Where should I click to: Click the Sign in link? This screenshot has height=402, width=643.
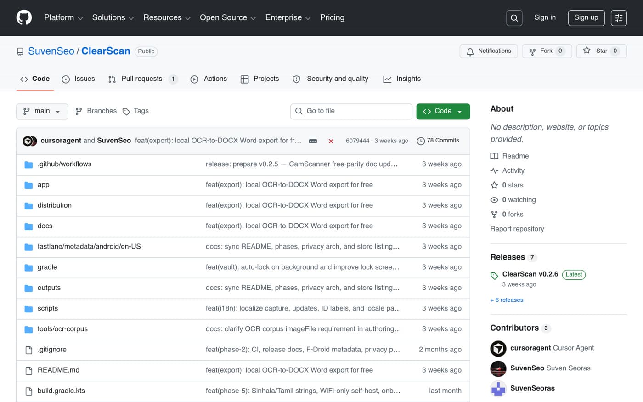[545, 17]
